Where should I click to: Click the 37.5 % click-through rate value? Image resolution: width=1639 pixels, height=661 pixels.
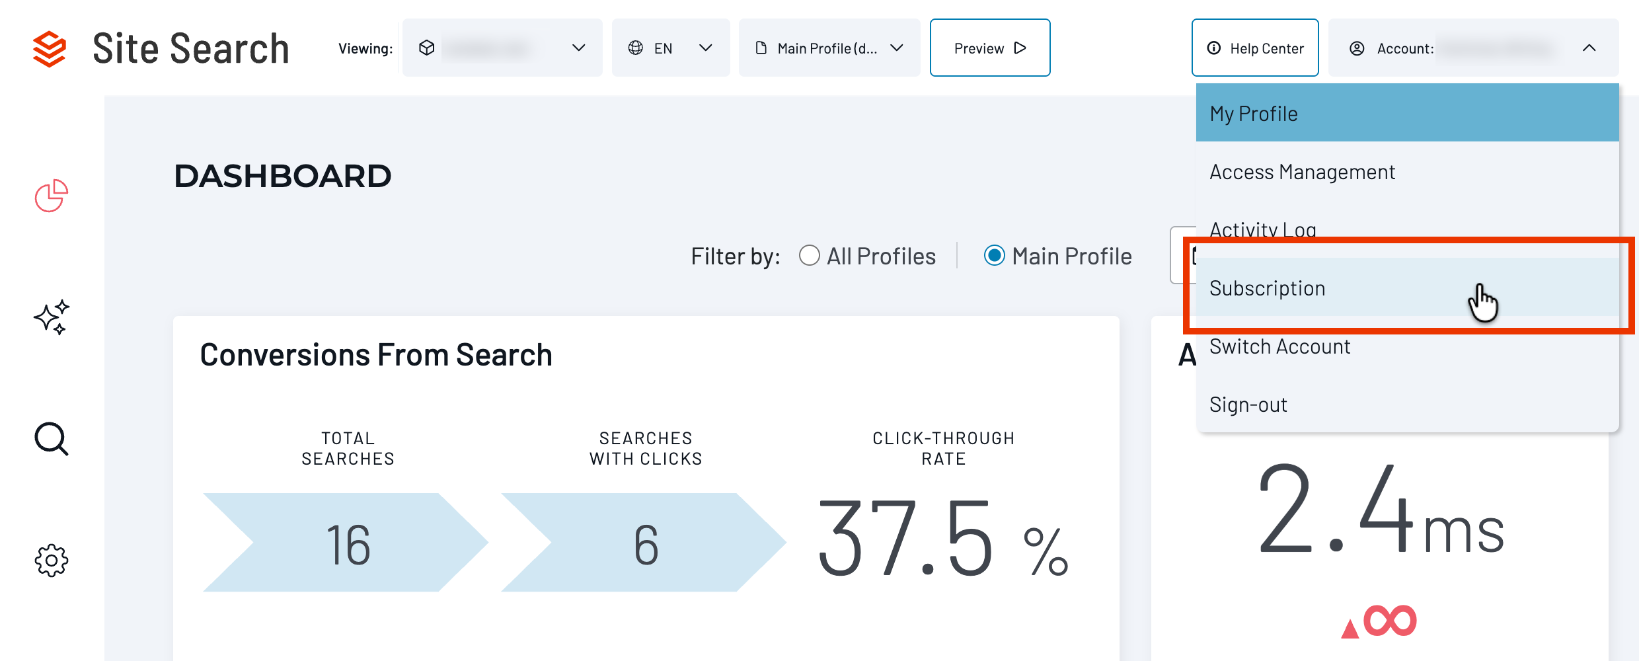click(x=943, y=537)
